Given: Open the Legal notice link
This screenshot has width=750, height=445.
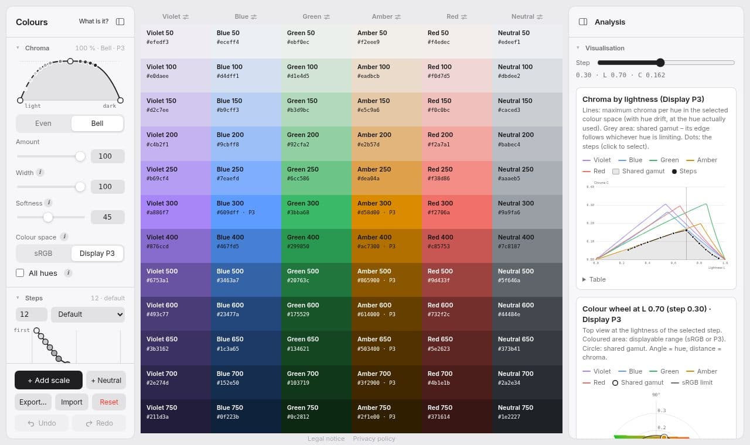Looking at the screenshot, I should pyautogui.click(x=326, y=439).
